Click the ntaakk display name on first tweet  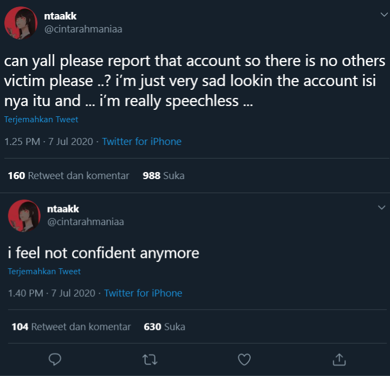click(x=60, y=16)
